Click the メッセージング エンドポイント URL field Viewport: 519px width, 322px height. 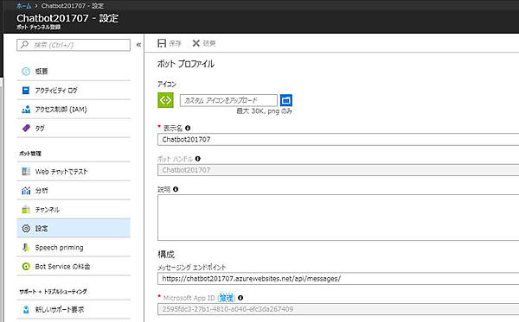point(338,279)
